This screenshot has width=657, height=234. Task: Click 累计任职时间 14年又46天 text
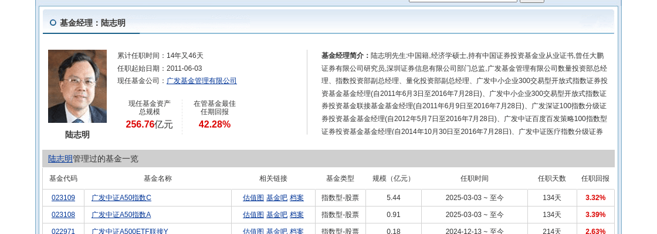coord(161,55)
